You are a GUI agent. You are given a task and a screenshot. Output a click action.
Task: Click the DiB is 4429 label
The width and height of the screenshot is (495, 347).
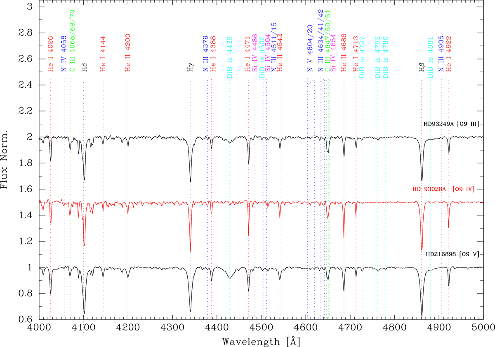230,57
